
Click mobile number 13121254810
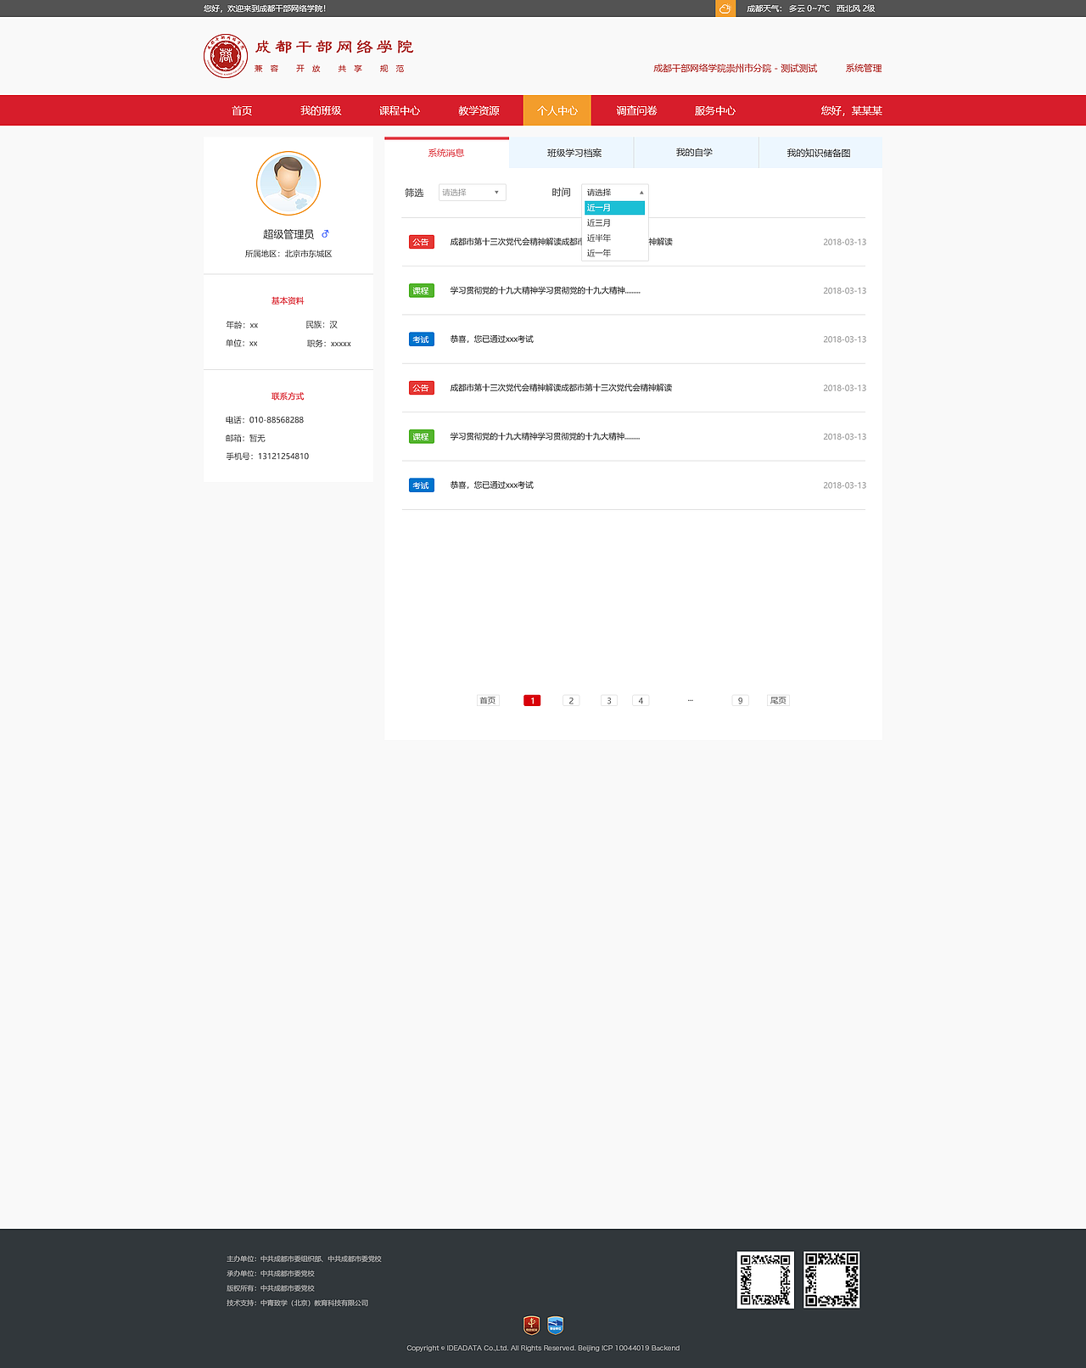[x=283, y=457]
